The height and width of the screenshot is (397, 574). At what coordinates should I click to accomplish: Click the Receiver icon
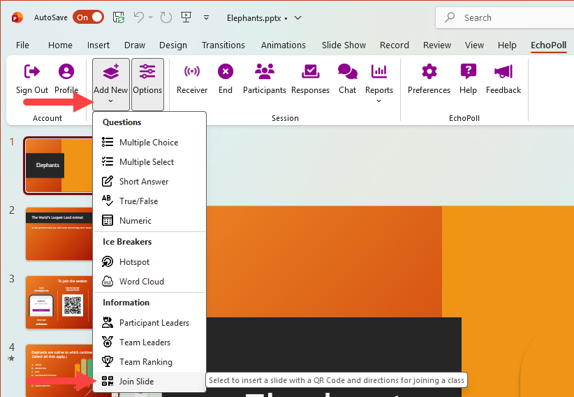[192, 71]
